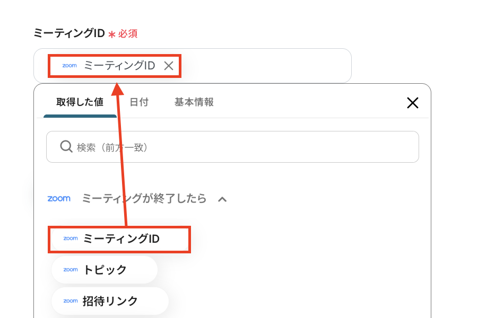Choose the ミーティングID value from the list
The image size is (504, 318).
[121, 239]
